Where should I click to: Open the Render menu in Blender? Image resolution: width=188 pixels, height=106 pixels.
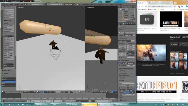point(11,4)
